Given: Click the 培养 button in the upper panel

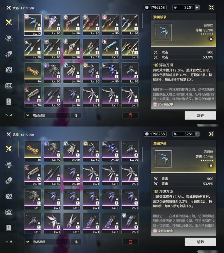Looking at the screenshot, I should point(200,115).
